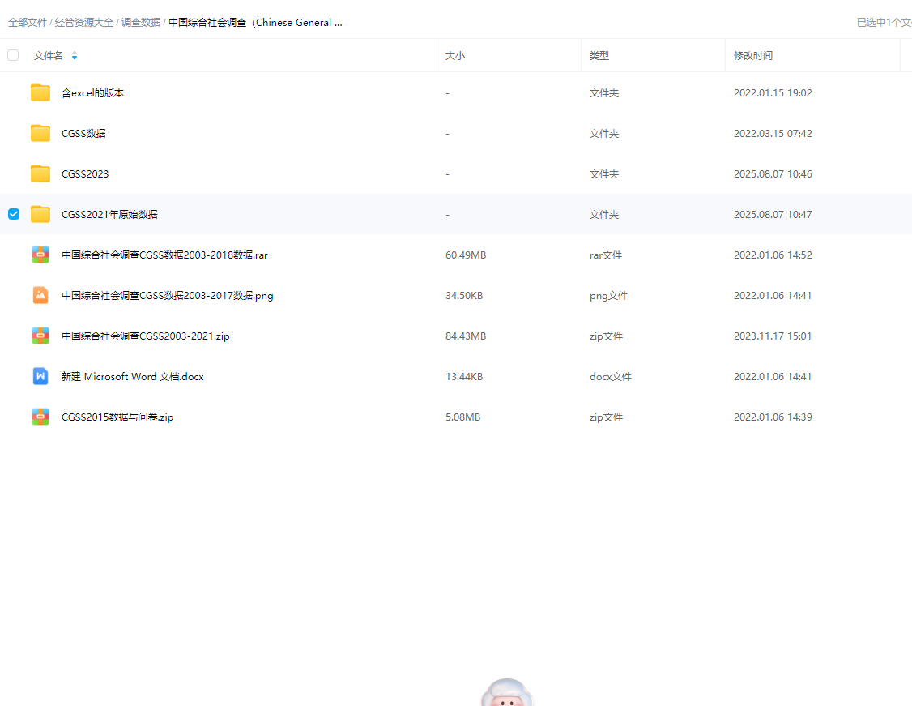Open the 含excel的版本 folder icon
The height and width of the screenshot is (706, 912).
(40, 92)
